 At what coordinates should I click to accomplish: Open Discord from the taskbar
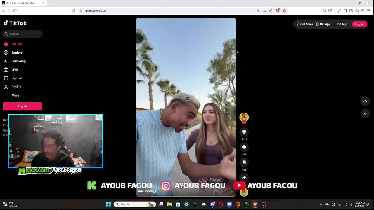[x=212, y=204]
